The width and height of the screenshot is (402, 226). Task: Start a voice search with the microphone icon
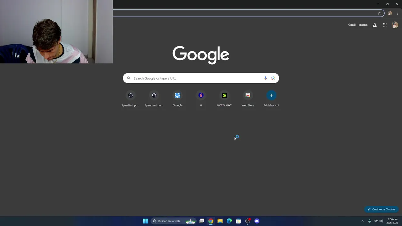[x=265, y=78]
